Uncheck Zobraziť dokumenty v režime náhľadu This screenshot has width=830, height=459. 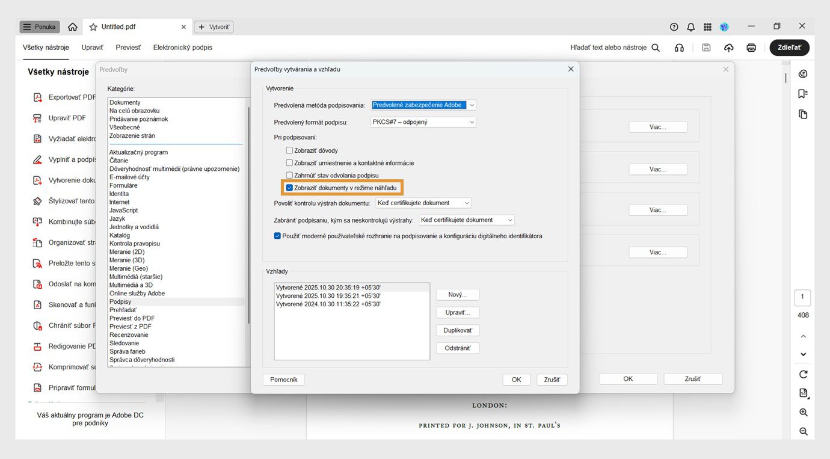(x=289, y=188)
